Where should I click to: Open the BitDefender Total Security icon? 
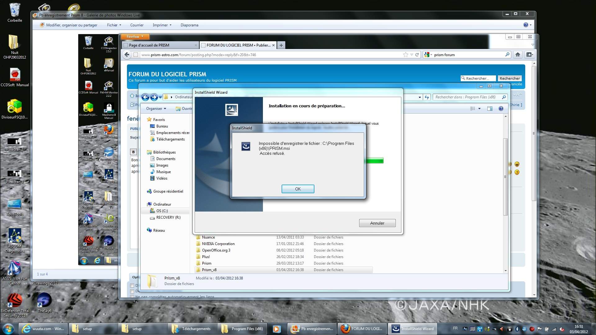[x=15, y=301]
